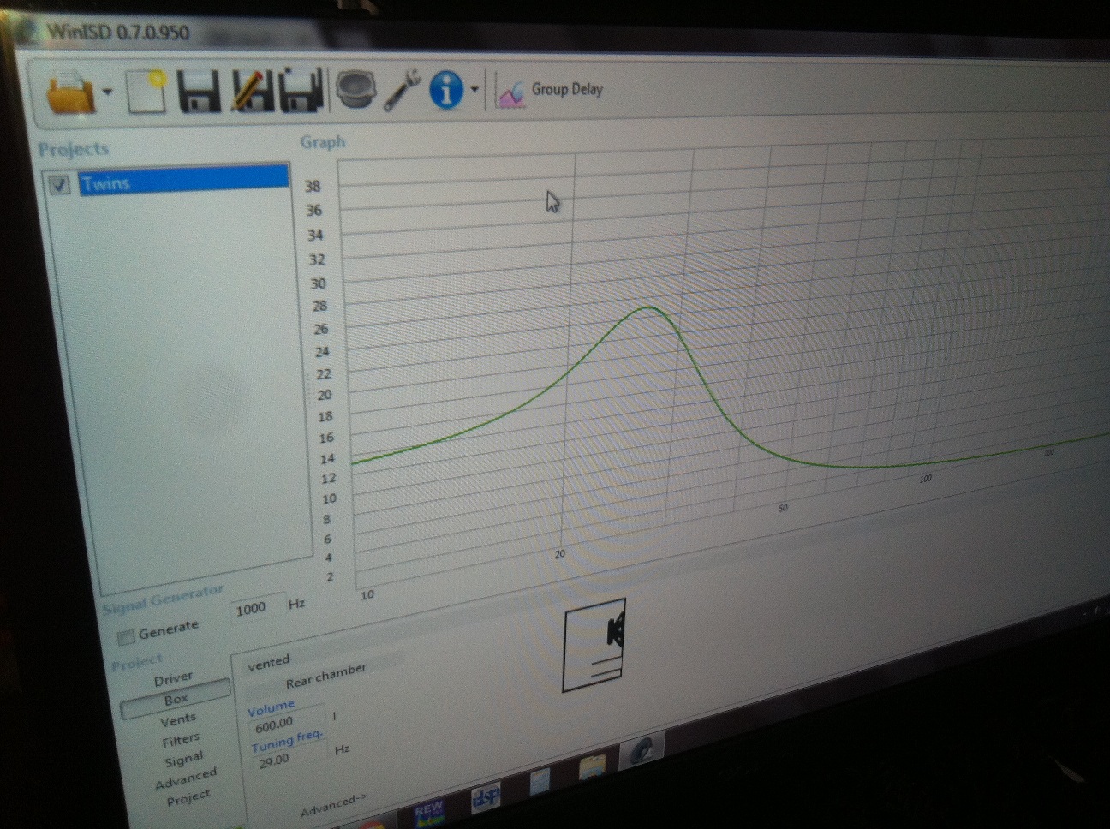
Task: Create a new project with the blank page icon
Action: [146, 92]
